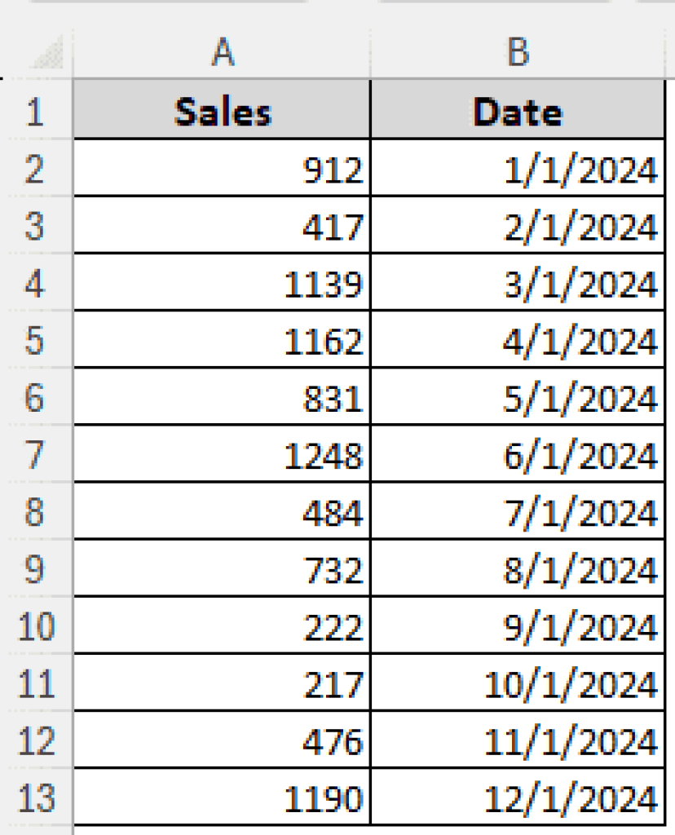Viewport: 675px width, 835px height.
Task: Click the date 8/1/2024 cell
Action: [x=519, y=568]
